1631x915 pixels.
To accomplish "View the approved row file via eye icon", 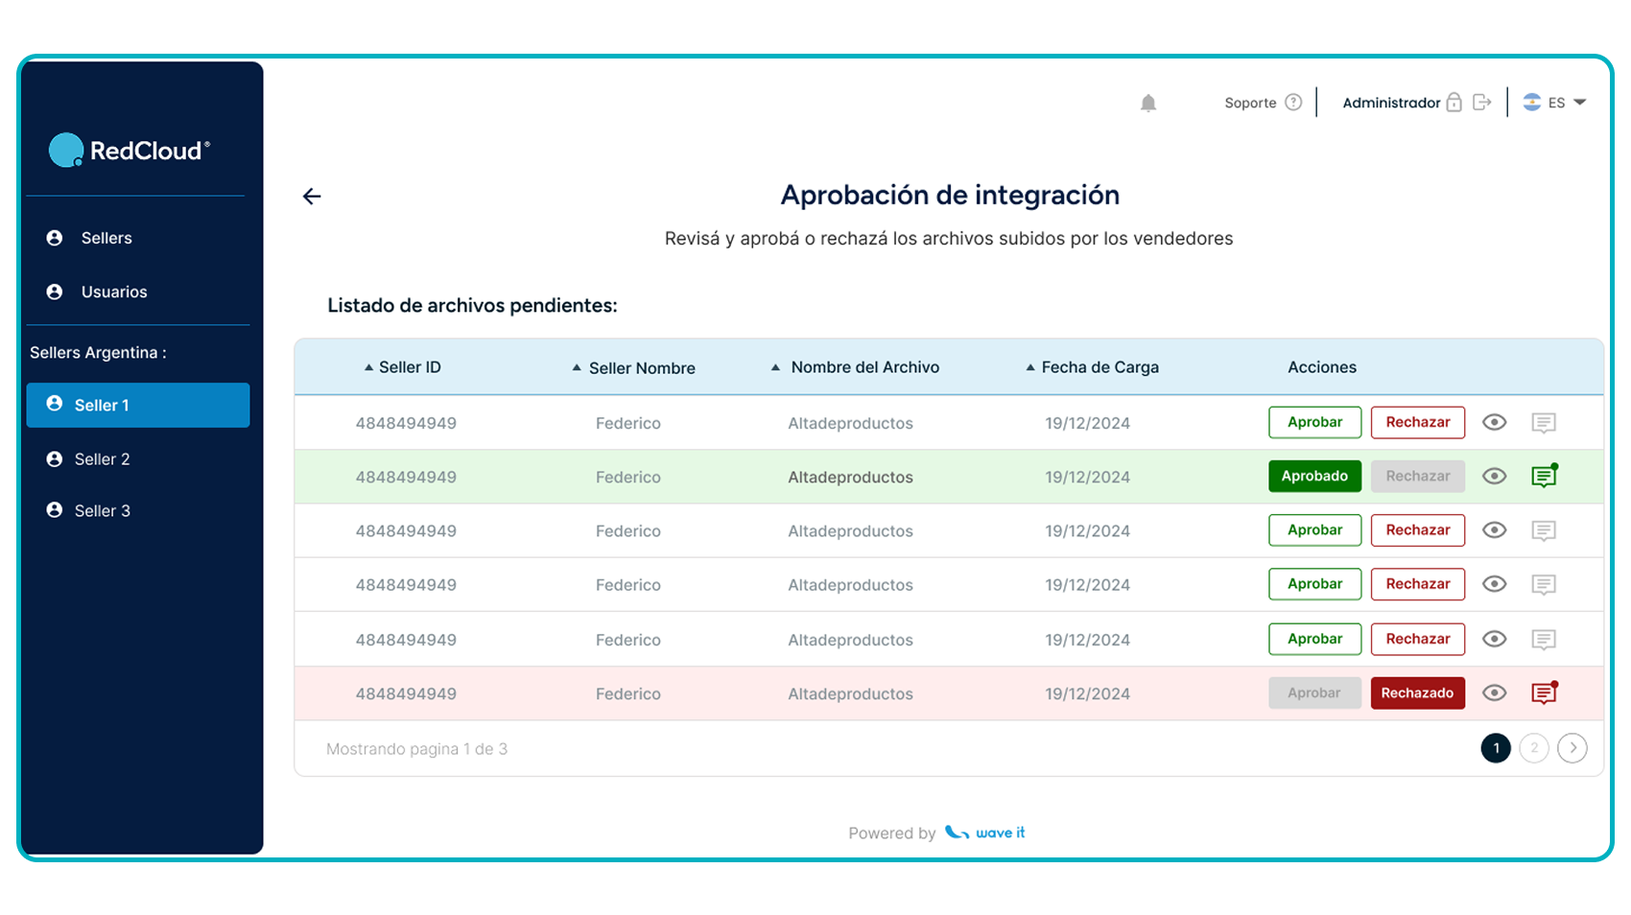I will click(x=1494, y=476).
